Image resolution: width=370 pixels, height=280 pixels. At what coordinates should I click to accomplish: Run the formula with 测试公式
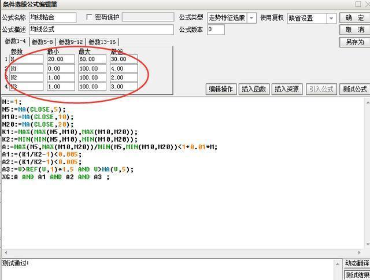click(354, 89)
